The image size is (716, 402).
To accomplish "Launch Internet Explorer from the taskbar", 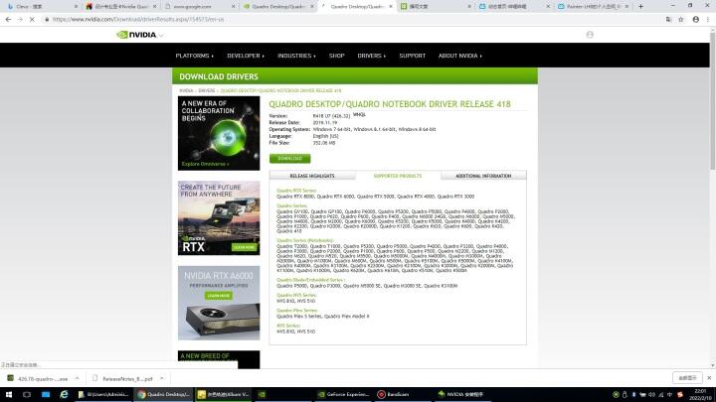I will point(64,394).
